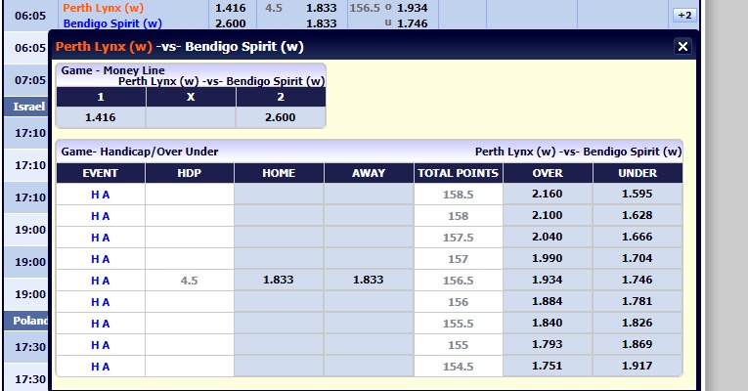The width and height of the screenshot is (748, 391).
Task: Choose over 158 at odds 2.100
Action: coord(548,215)
